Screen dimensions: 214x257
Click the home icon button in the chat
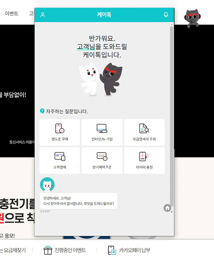(x=167, y=208)
